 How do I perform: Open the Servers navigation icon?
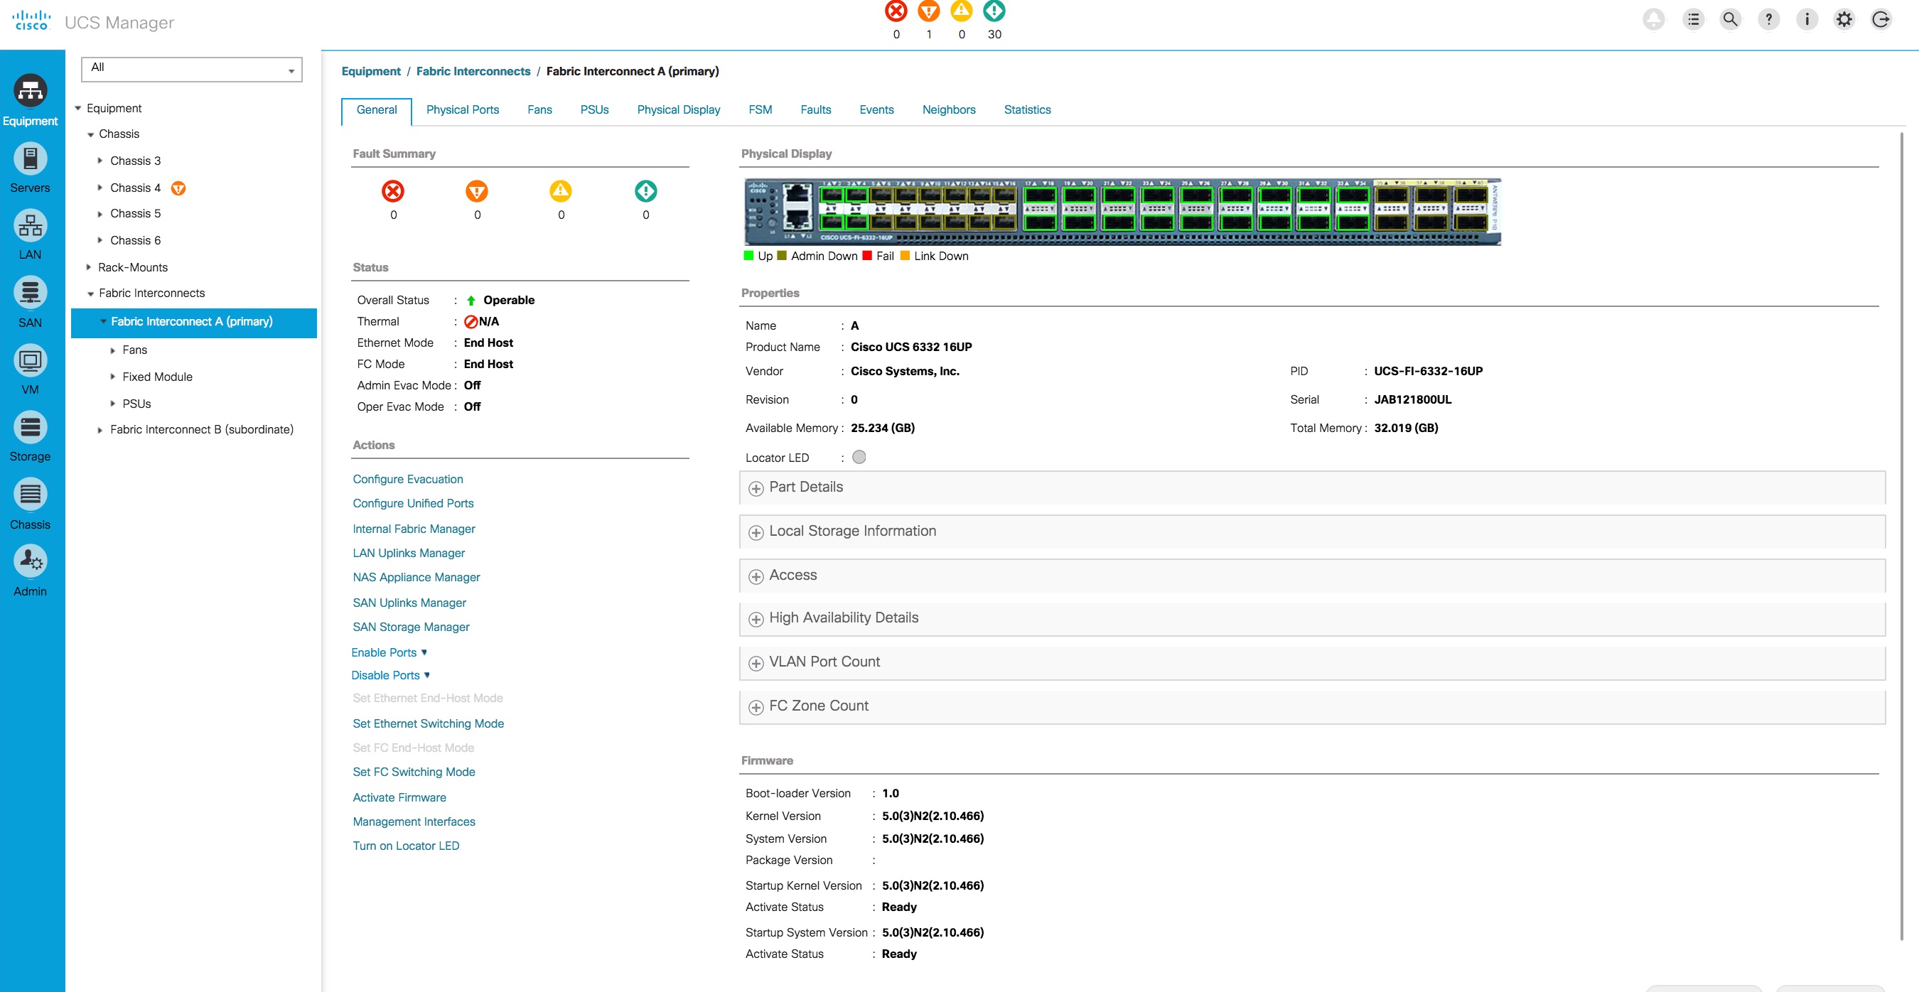pyautogui.click(x=30, y=159)
